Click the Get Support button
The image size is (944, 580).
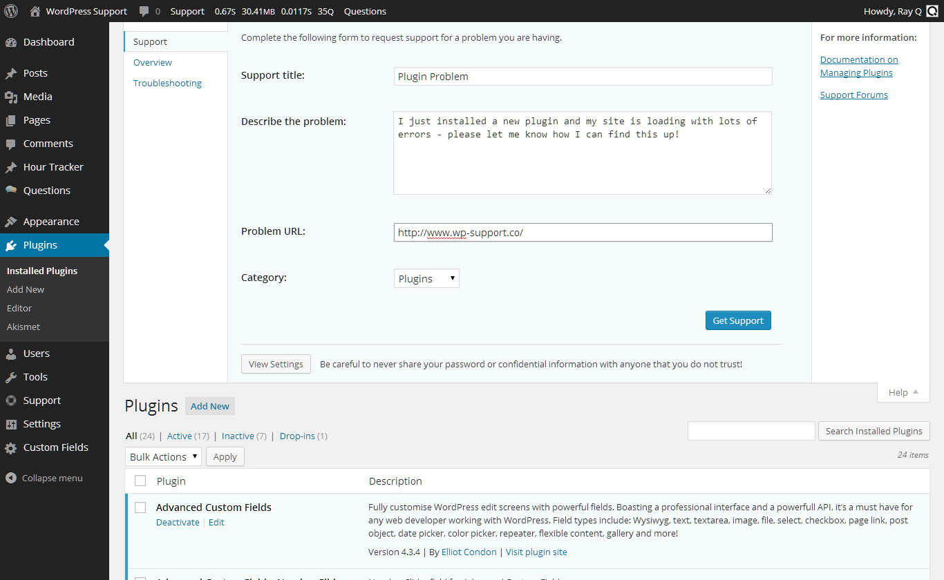click(x=738, y=320)
